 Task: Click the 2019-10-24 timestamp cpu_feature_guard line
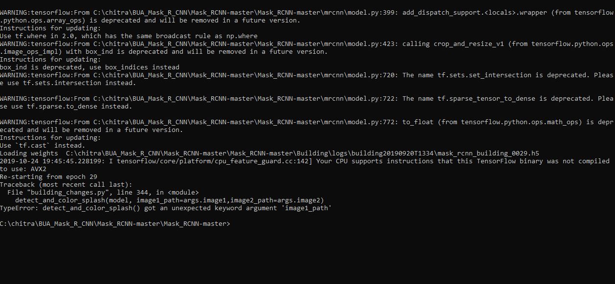(305, 161)
